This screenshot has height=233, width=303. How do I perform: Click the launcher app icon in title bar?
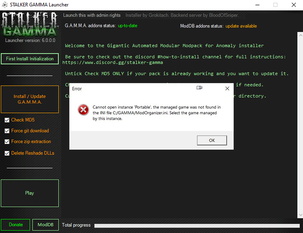pos(5,5)
